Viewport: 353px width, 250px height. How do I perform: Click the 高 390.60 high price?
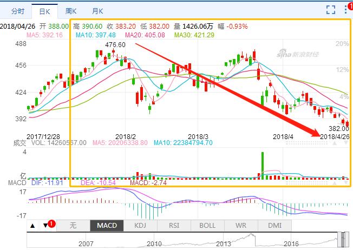click(x=88, y=27)
